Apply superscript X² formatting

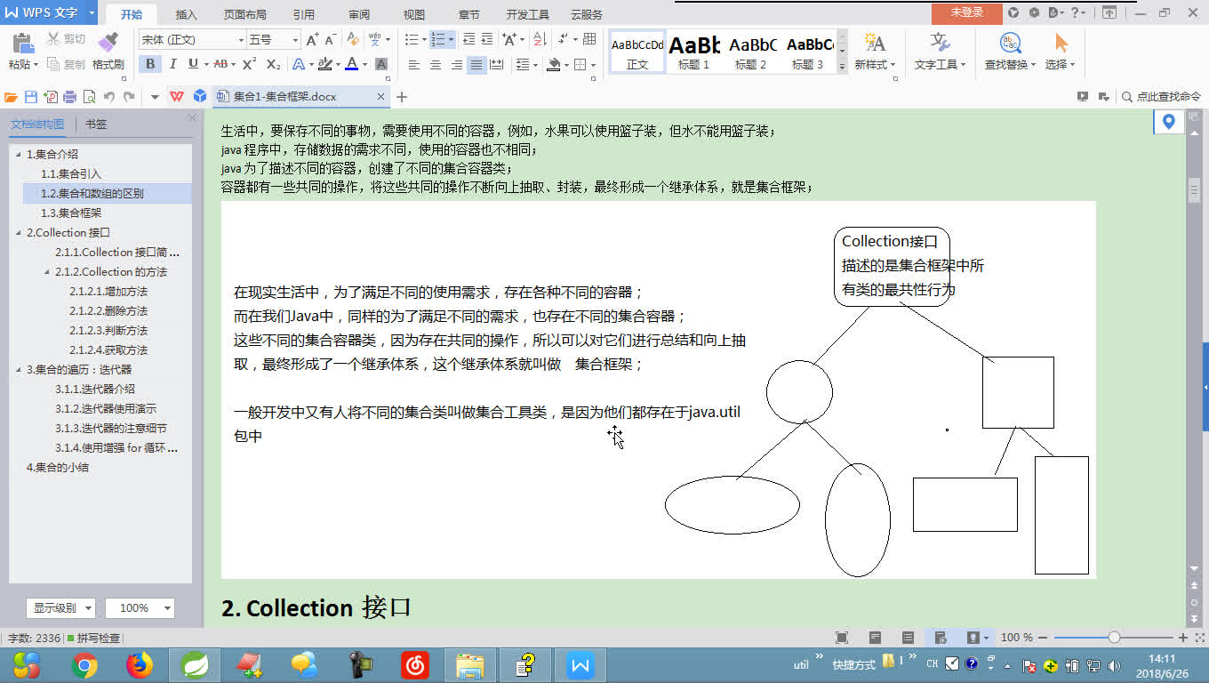click(x=249, y=64)
